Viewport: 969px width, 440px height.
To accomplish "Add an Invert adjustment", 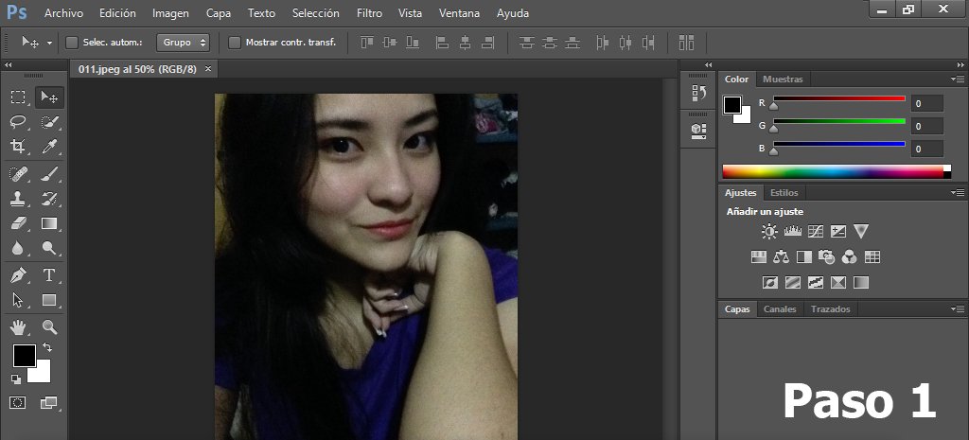I will pyautogui.click(x=770, y=282).
